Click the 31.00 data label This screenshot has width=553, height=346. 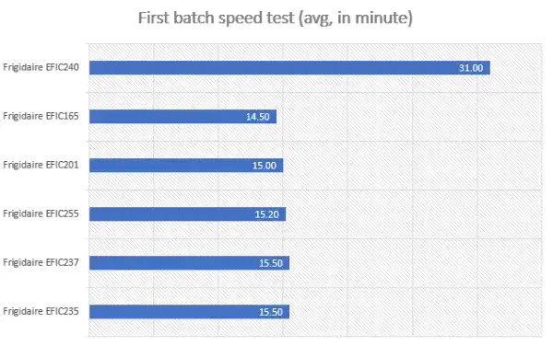[x=471, y=68]
